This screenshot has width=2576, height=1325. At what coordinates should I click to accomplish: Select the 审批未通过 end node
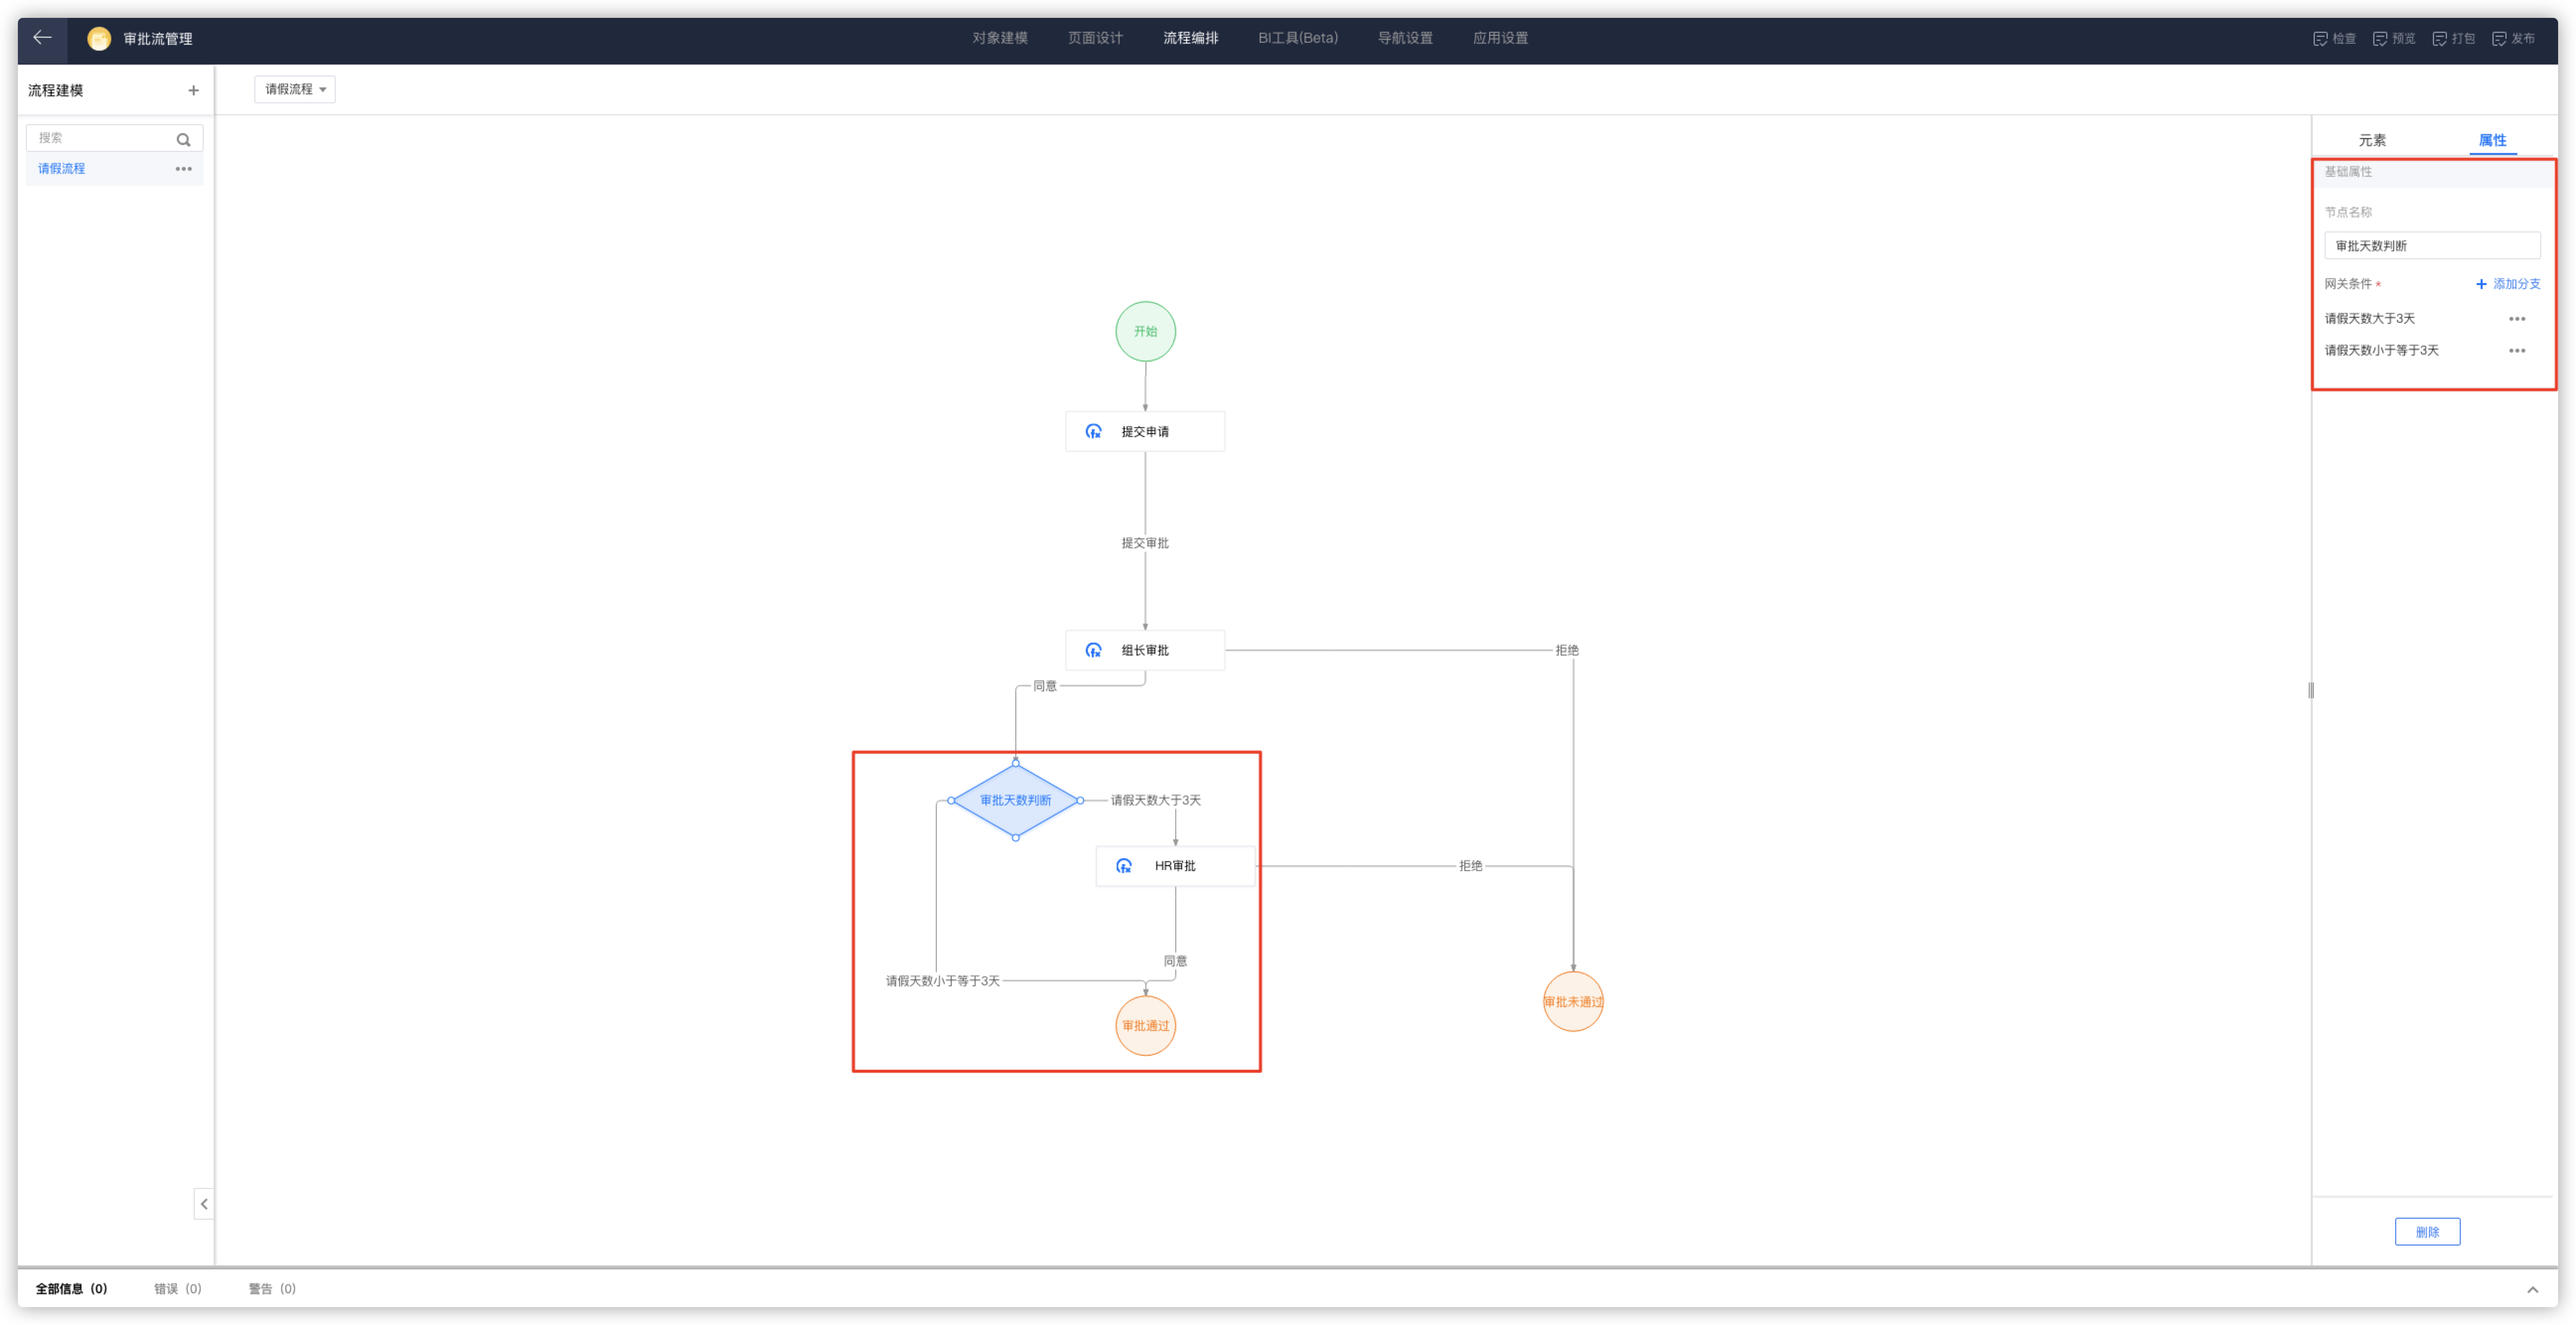pos(1573,1001)
